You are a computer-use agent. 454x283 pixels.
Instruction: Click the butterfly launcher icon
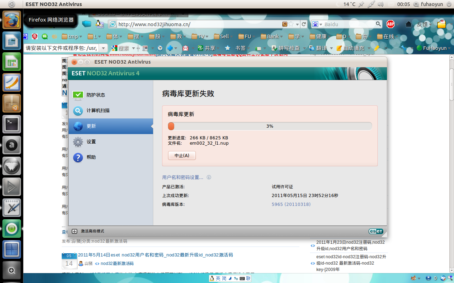(12, 166)
